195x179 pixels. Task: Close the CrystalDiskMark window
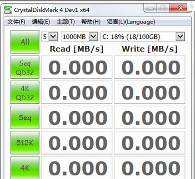pos(181,8)
